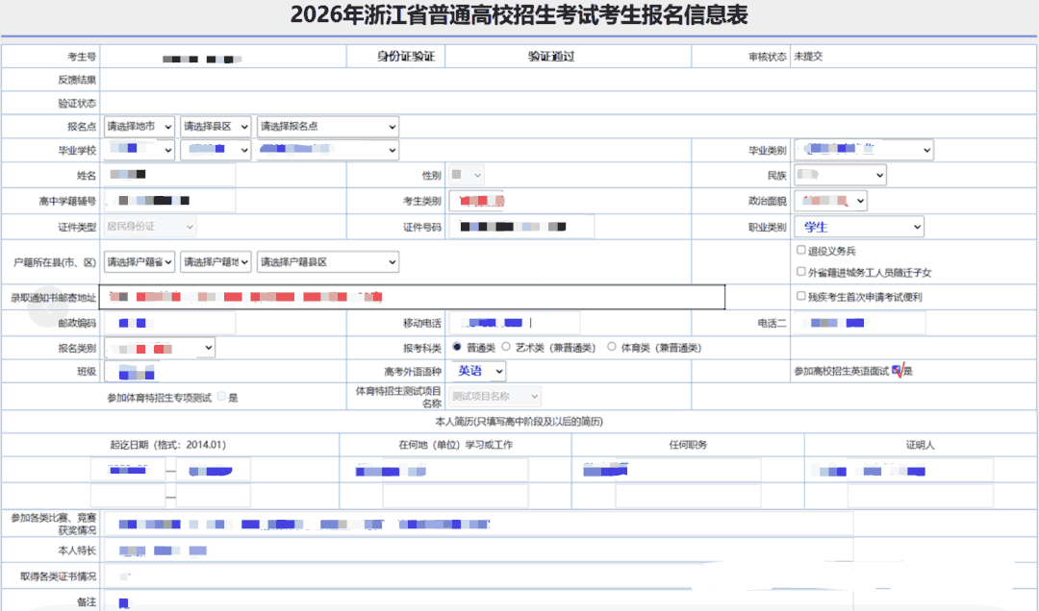Select the 体育类(兼普通类) radio option
The height and width of the screenshot is (611, 1039).
(612, 348)
